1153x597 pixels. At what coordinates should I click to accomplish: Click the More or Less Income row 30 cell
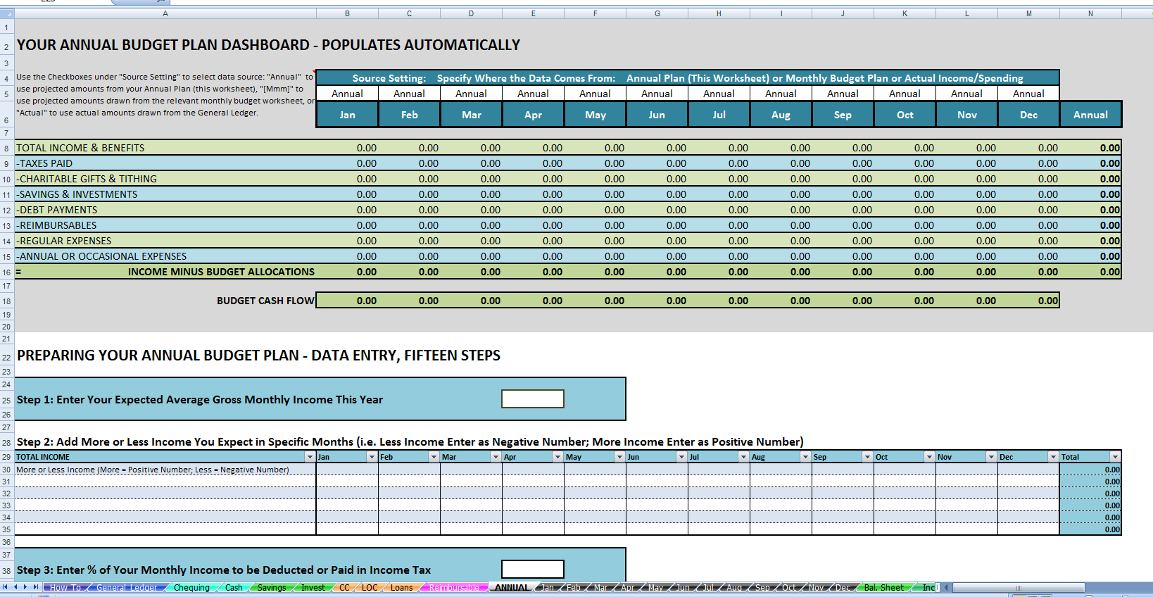coord(165,470)
